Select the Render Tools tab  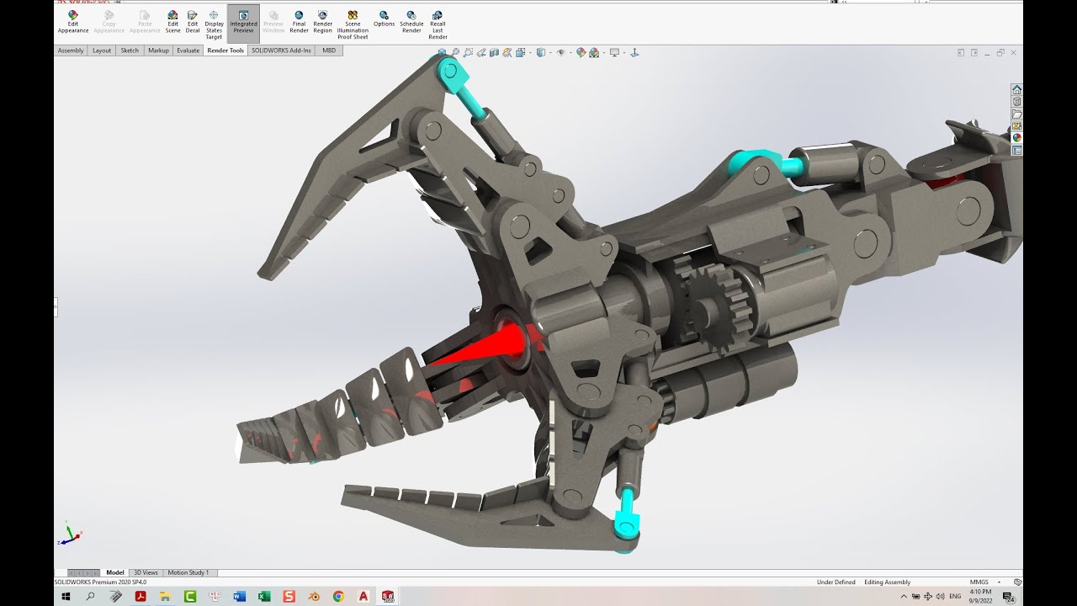point(225,50)
